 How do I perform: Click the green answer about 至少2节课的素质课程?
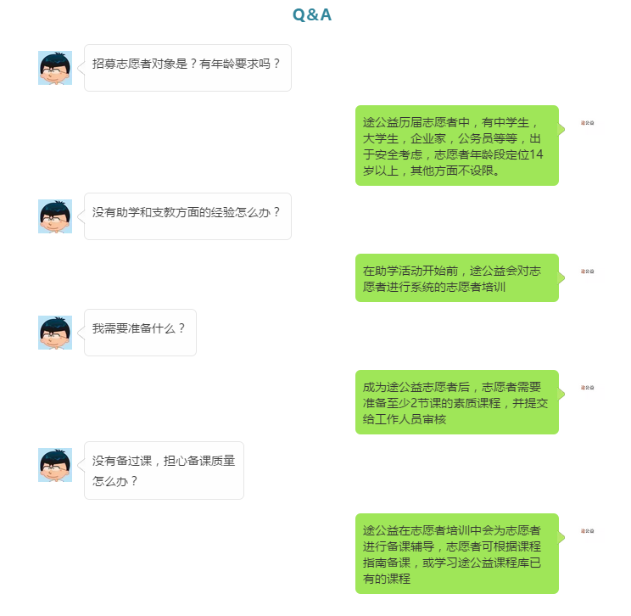(x=457, y=402)
